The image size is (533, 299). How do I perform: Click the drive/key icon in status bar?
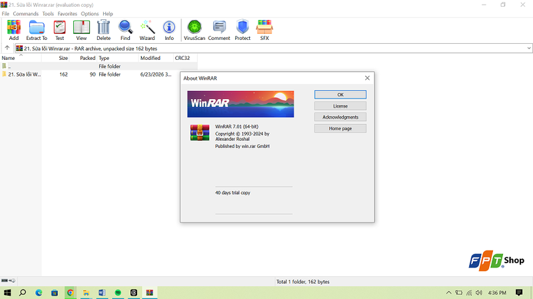[8, 280]
